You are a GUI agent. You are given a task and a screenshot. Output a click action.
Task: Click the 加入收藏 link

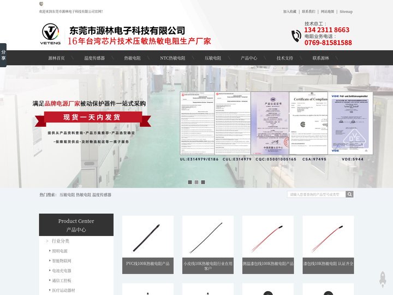point(290,11)
